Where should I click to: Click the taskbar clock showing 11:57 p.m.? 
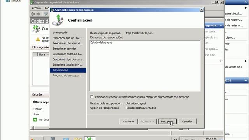click(x=210, y=139)
